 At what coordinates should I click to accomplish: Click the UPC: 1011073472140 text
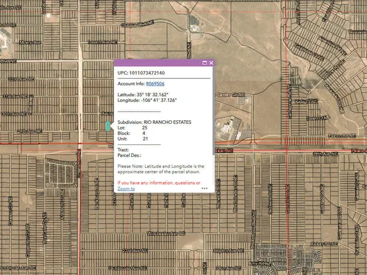pos(141,73)
